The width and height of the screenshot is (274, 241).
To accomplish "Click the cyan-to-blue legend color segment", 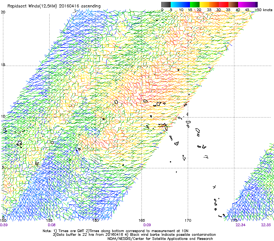I will coord(180,4).
